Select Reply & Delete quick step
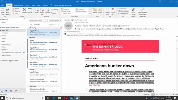178x100 pixels. tap(81, 11)
